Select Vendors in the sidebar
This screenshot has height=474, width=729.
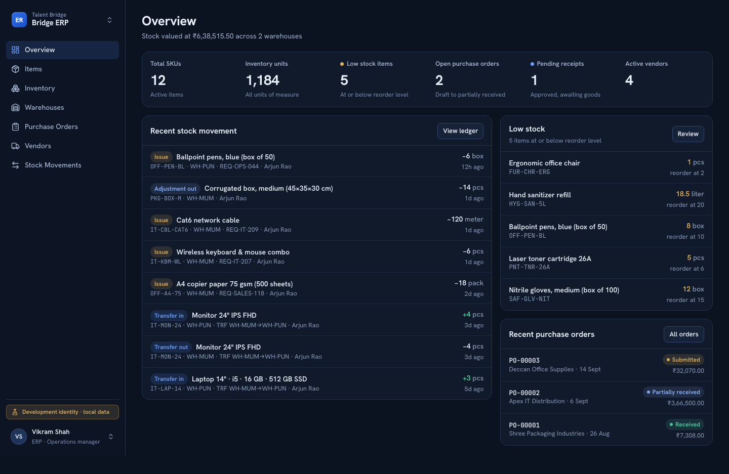tap(62, 146)
